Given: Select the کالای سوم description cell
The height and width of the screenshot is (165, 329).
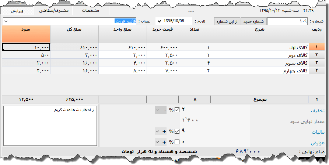Looking at the screenshot, I should pyautogui.click(x=260, y=63).
